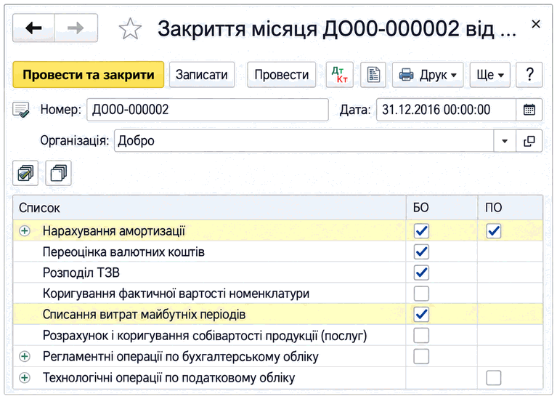Screen dimensions: 557x399
Task: Add document to favorites with star icon
Action: (x=130, y=29)
